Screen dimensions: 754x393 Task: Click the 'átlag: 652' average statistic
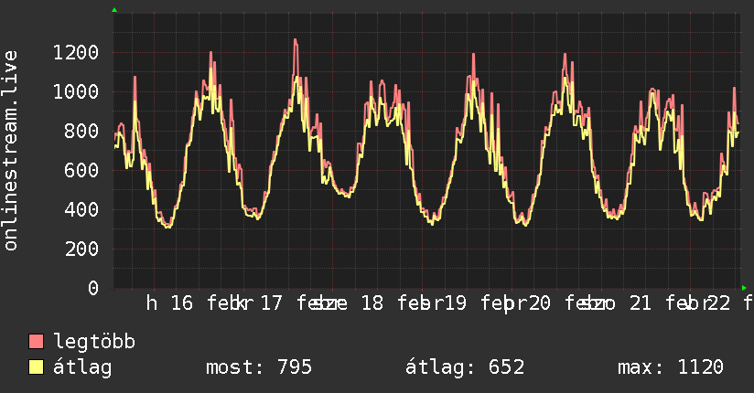464,367
